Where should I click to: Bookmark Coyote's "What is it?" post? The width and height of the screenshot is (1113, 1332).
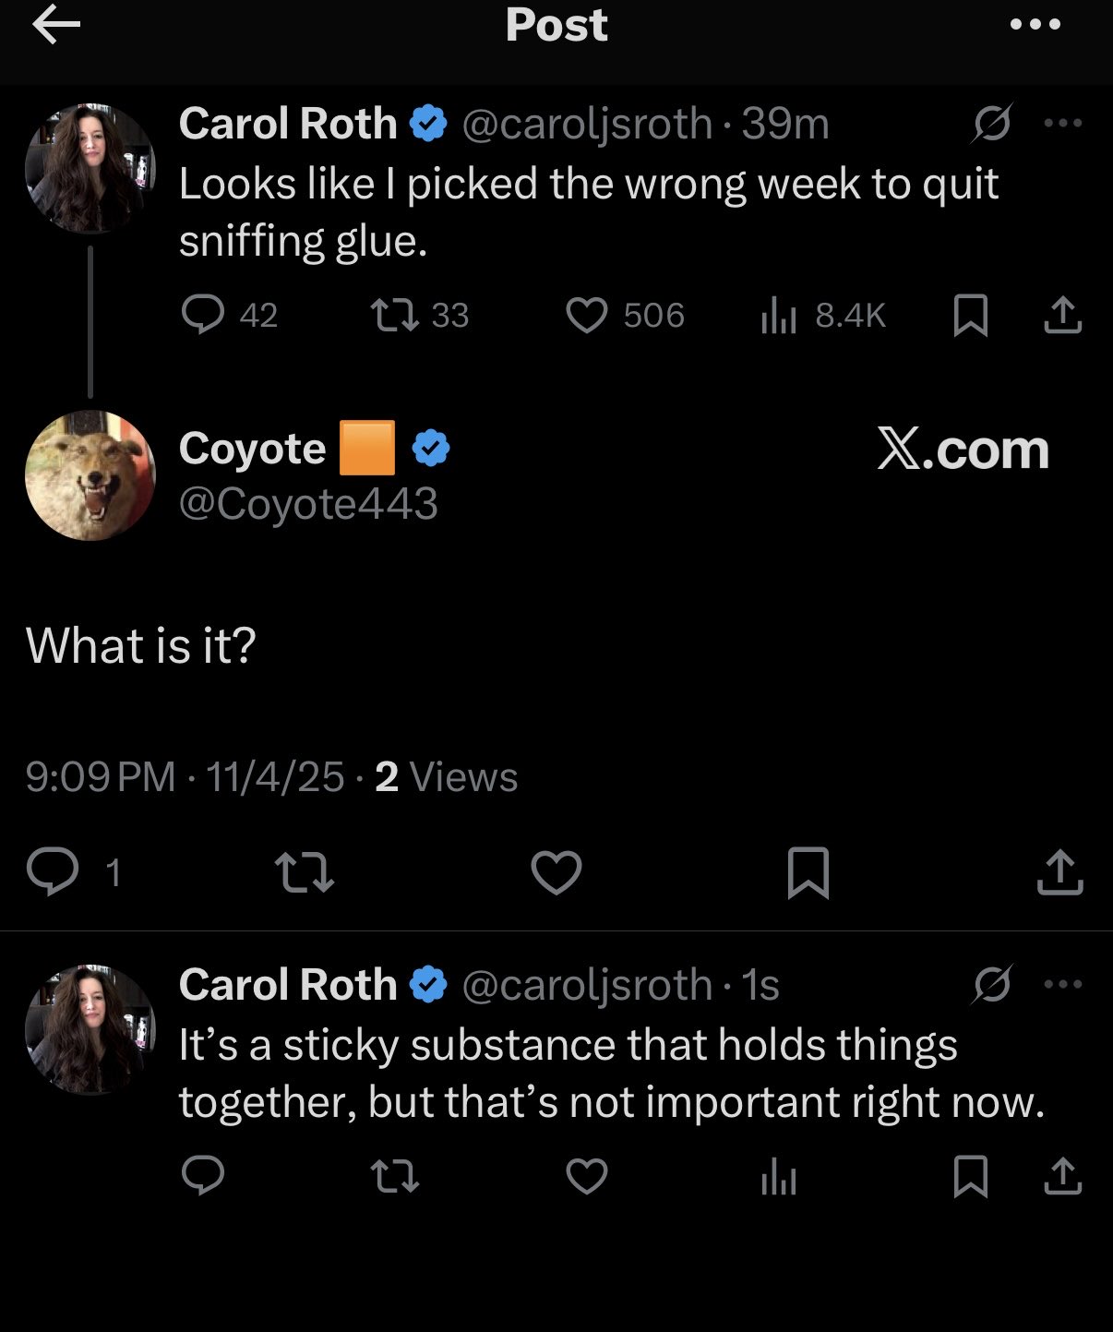coord(808,872)
